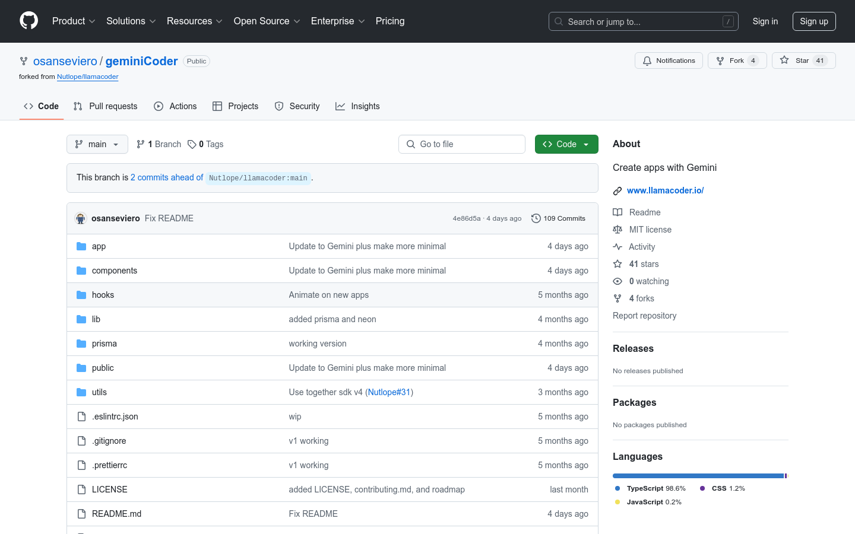Click the lib folder icon
855x534 pixels.
coord(81,319)
